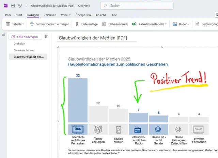Switch to the Überprüfen tab
Screen dimensions: 218x158
[83, 15]
